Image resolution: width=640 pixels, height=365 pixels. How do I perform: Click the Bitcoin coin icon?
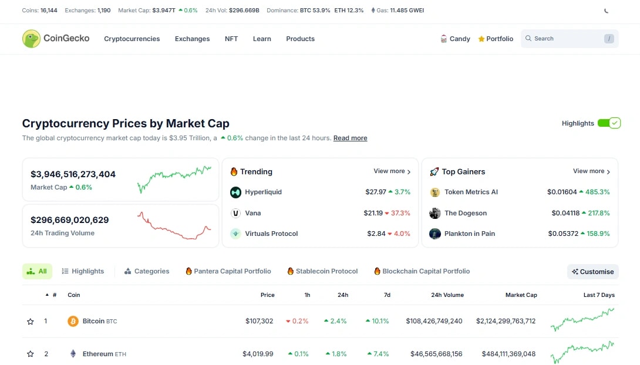click(73, 321)
